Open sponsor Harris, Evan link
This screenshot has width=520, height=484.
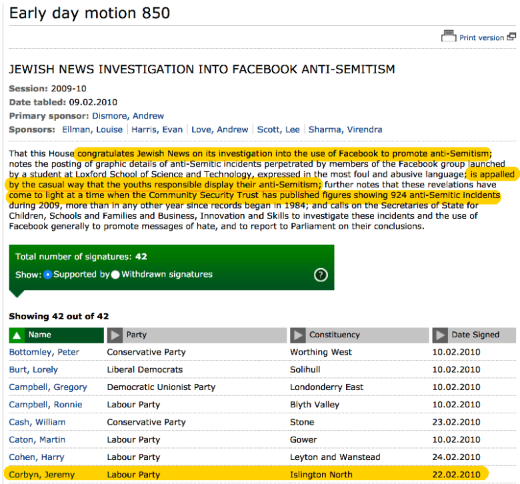click(157, 129)
